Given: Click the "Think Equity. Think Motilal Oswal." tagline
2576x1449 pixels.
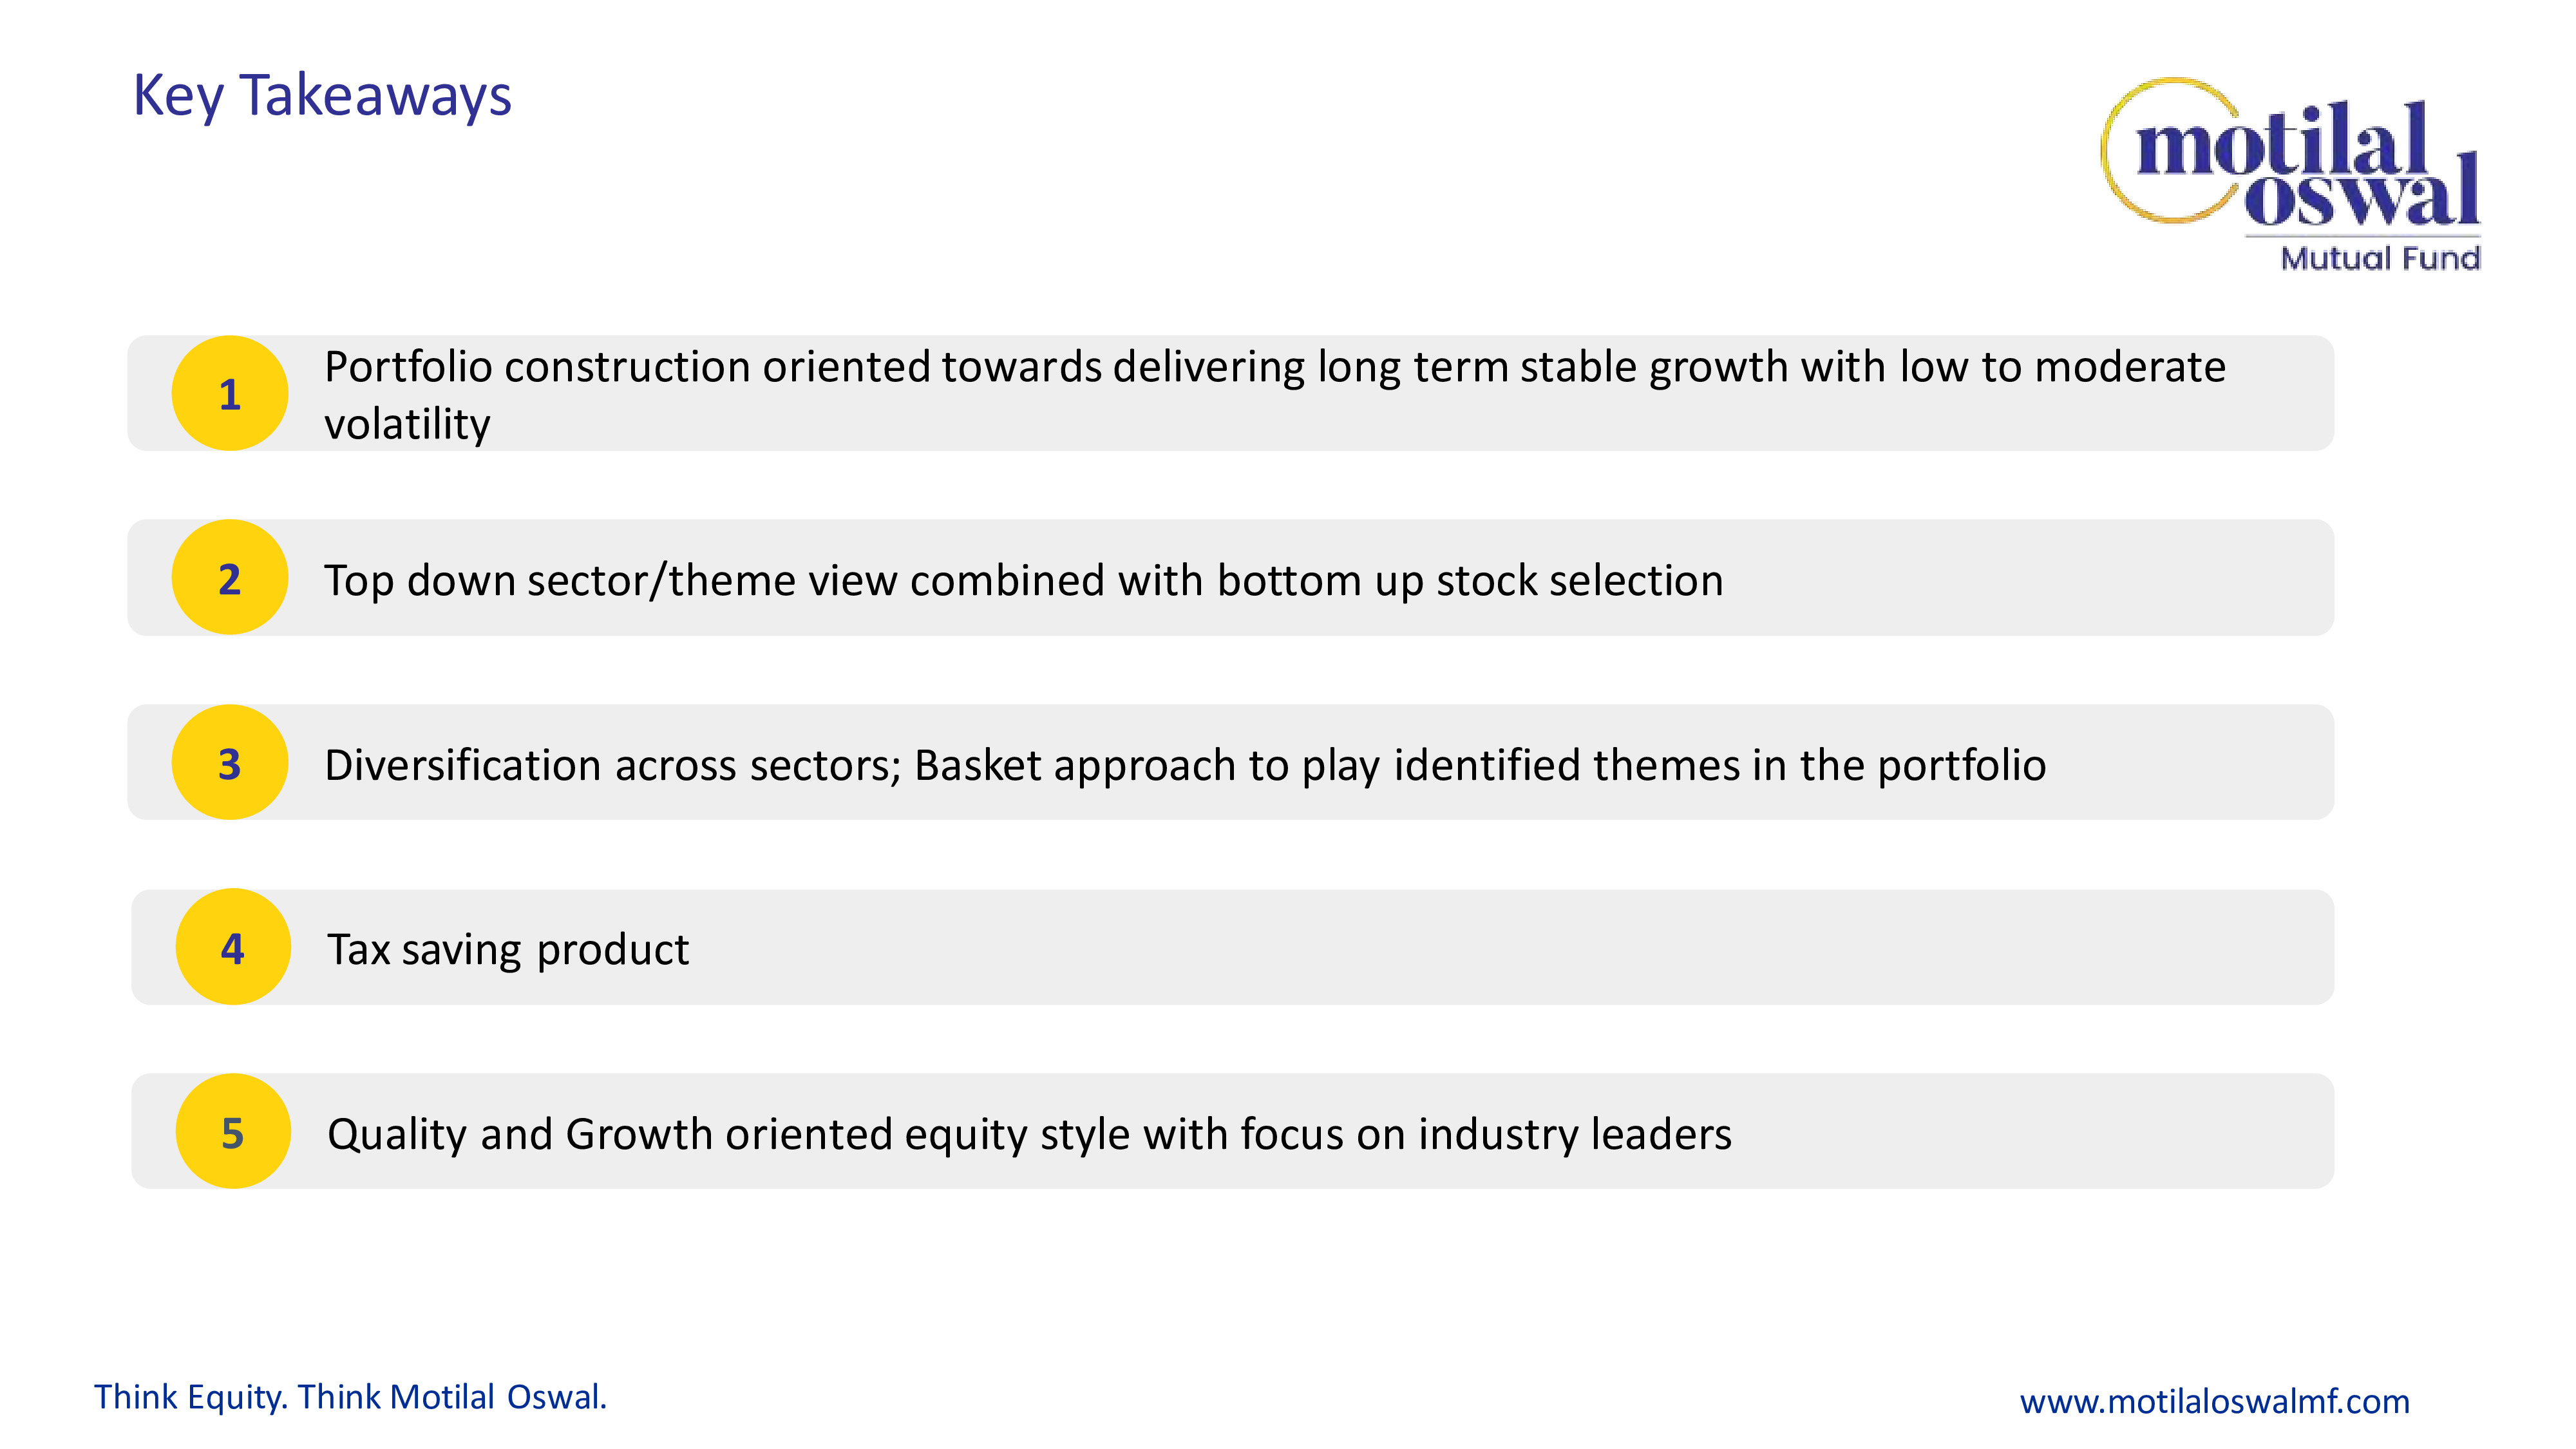Looking at the screenshot, I should 350,1396.
